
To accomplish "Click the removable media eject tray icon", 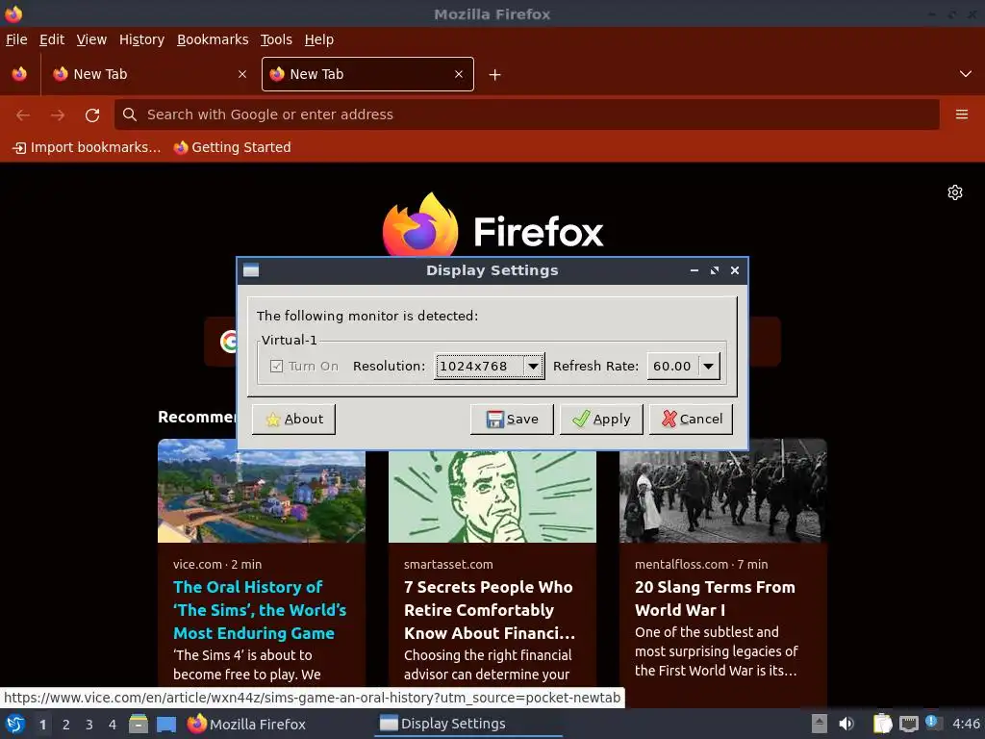I will pyautogui.click(x=820, y=724).
